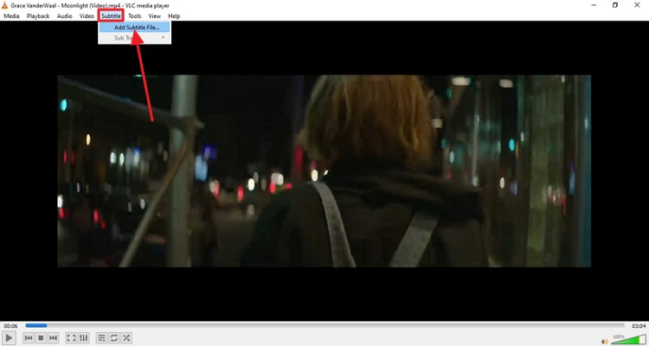Open the Playback menu
The image size is (649, 346).
click(38, 16)
